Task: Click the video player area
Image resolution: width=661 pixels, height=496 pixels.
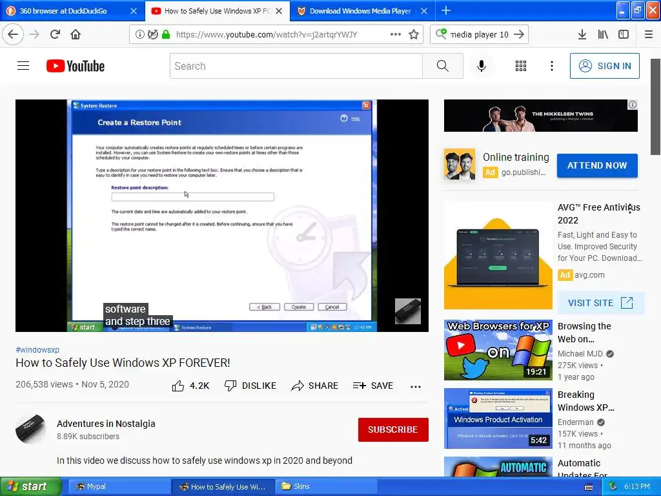Action: point(222,216)
